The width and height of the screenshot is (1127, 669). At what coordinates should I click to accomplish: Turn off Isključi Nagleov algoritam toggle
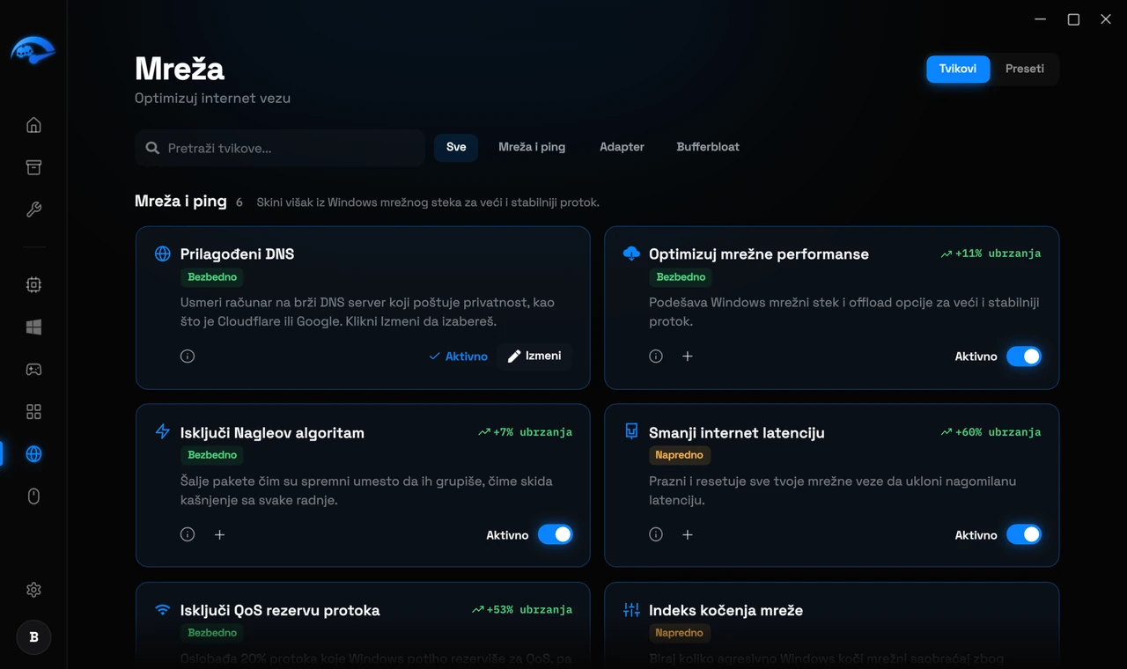point(556,534)
